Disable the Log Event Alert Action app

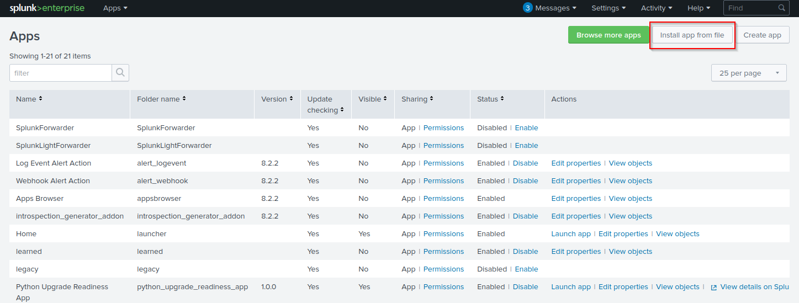525,163
